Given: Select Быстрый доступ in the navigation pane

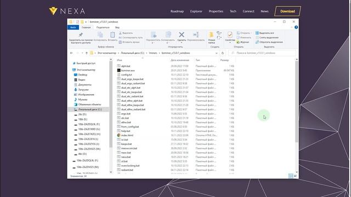Looking at the screenshot, I should pos(86,63).
